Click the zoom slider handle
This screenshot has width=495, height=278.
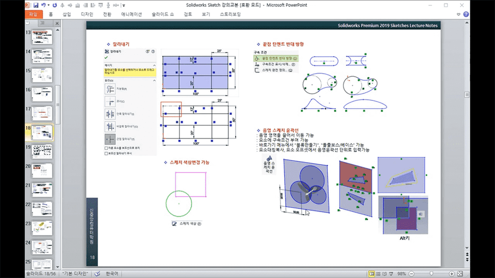(x=431, y=274)
